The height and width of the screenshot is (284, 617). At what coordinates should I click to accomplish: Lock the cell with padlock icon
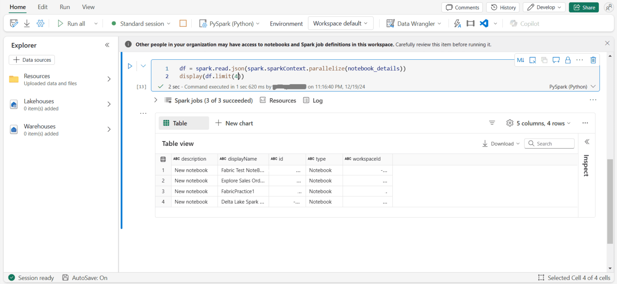[x=568, y=60]
